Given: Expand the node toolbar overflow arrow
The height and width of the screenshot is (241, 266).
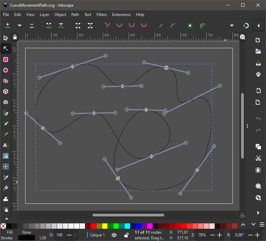Looking at the screenshot, I should [x=232, y=25].
